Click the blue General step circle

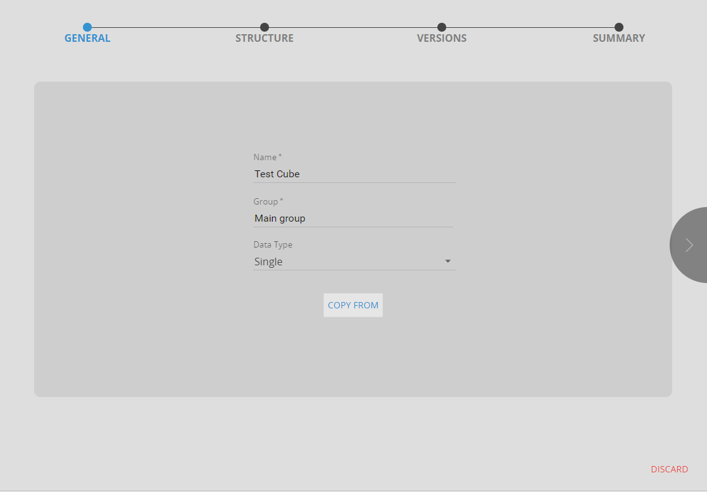pyautogui.click(x=87, y=27)
